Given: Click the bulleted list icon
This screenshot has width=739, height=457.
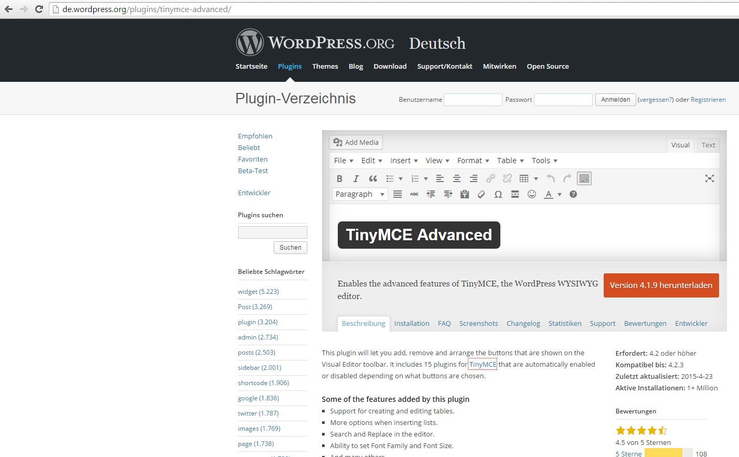Looking at the screenshot, I should pos(390,178).
